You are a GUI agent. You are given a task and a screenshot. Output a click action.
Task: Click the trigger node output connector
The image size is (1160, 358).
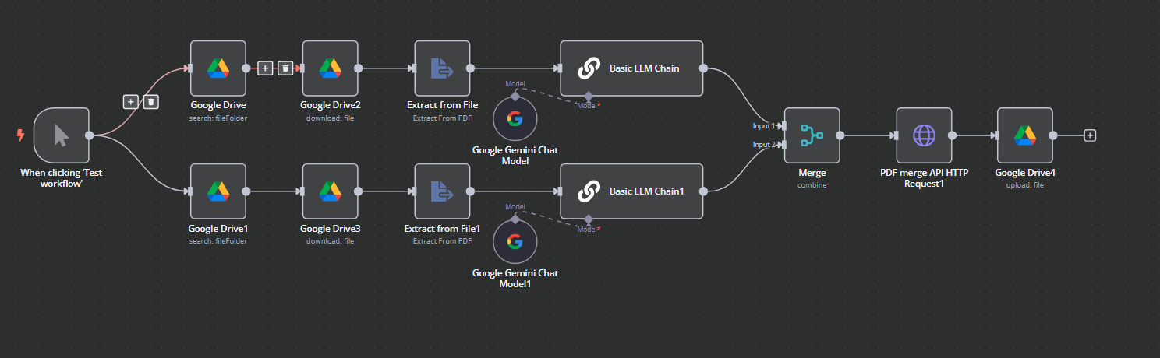click(90, 135)
